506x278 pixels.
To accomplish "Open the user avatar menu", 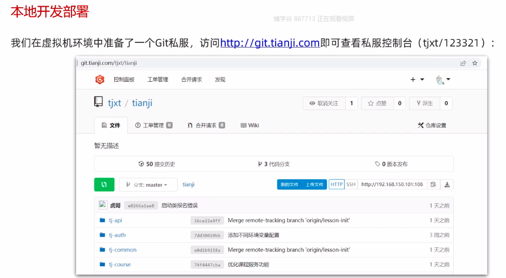I will tap(443, 79).
